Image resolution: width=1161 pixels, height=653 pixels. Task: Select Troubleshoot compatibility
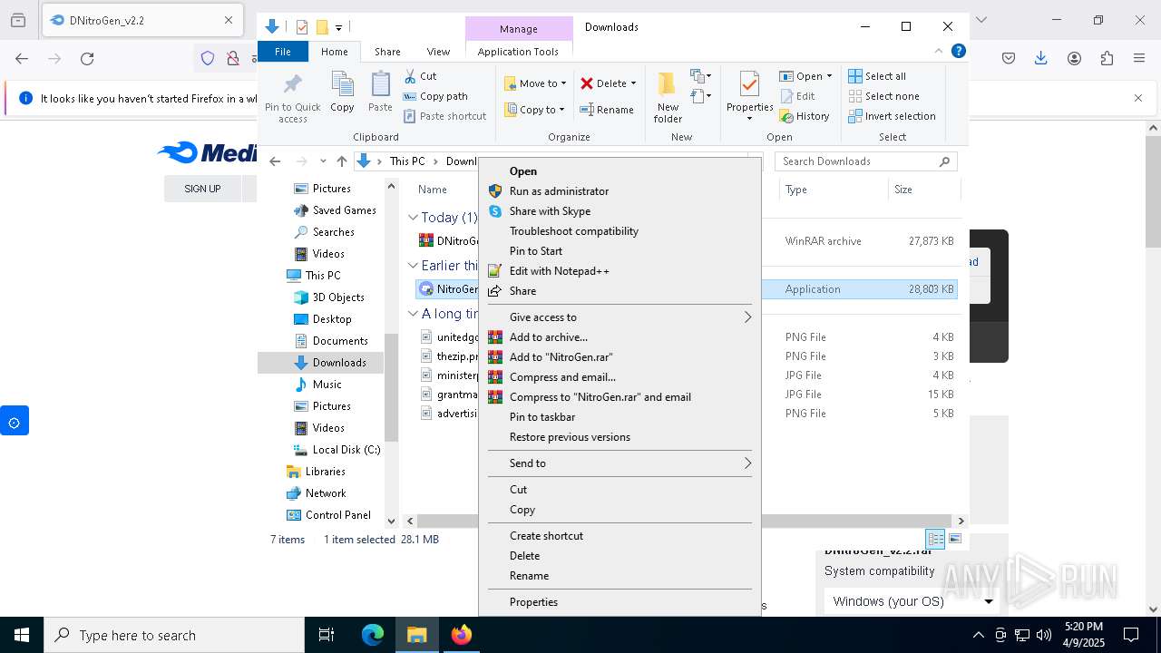point(620,231)
